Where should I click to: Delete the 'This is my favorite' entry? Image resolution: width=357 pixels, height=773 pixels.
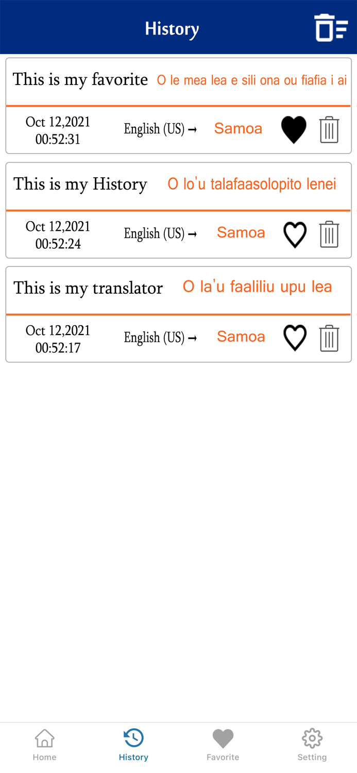(x=329, y=129)
